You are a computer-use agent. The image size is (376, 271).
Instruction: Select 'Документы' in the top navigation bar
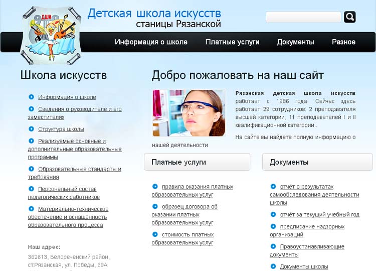(295, 42)
